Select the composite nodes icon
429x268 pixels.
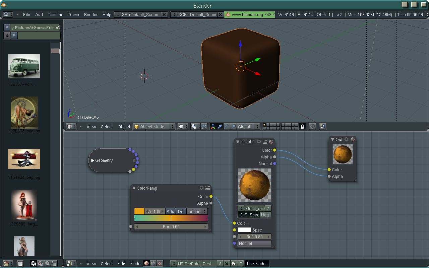[153, 264]
